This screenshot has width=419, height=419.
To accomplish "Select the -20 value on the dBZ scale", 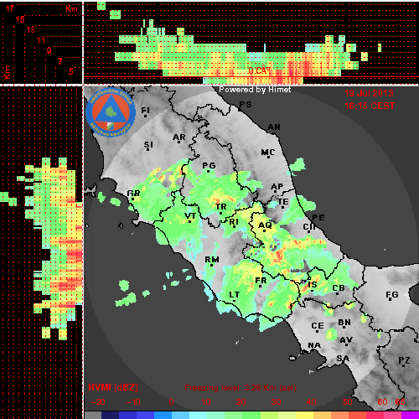I will 98,402.
